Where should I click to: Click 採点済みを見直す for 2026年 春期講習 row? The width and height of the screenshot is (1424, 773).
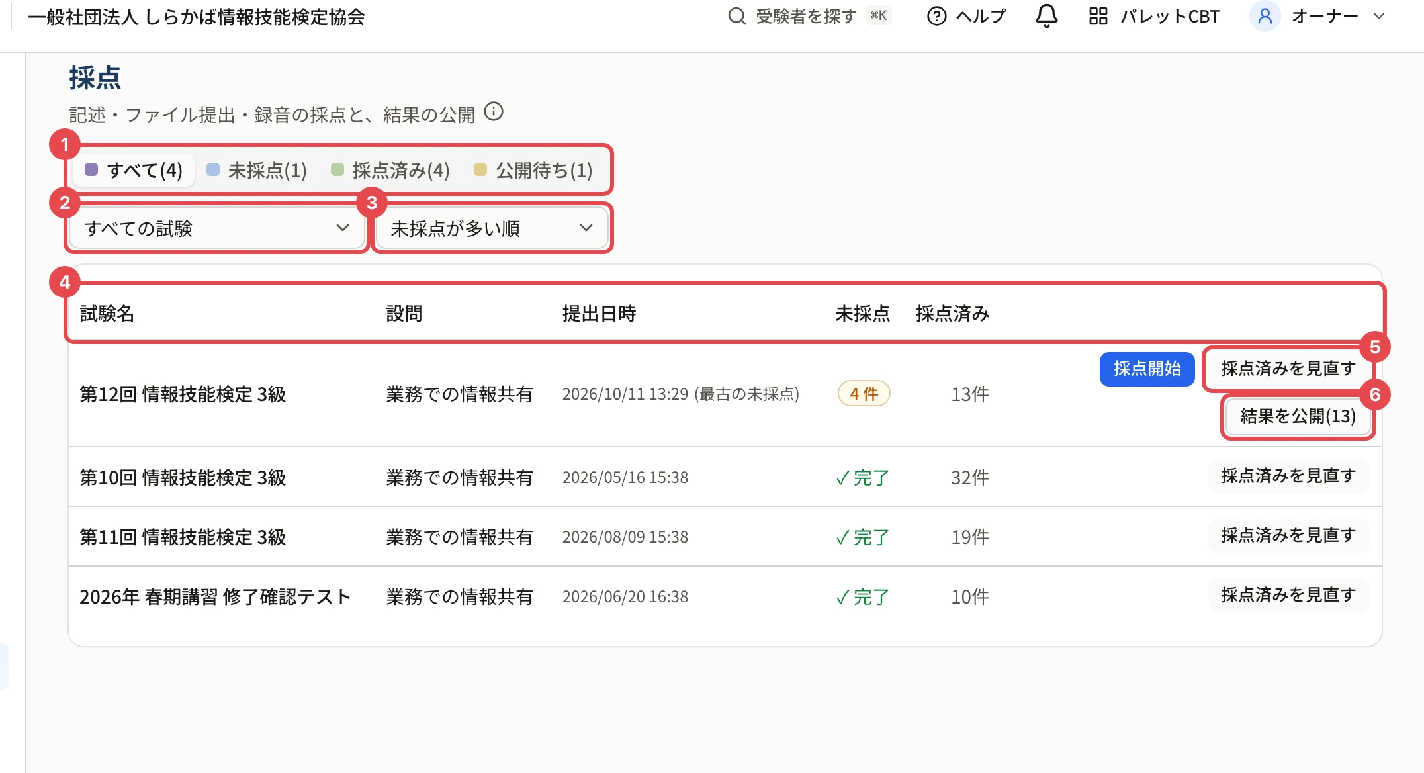(x=1288, y=595)
